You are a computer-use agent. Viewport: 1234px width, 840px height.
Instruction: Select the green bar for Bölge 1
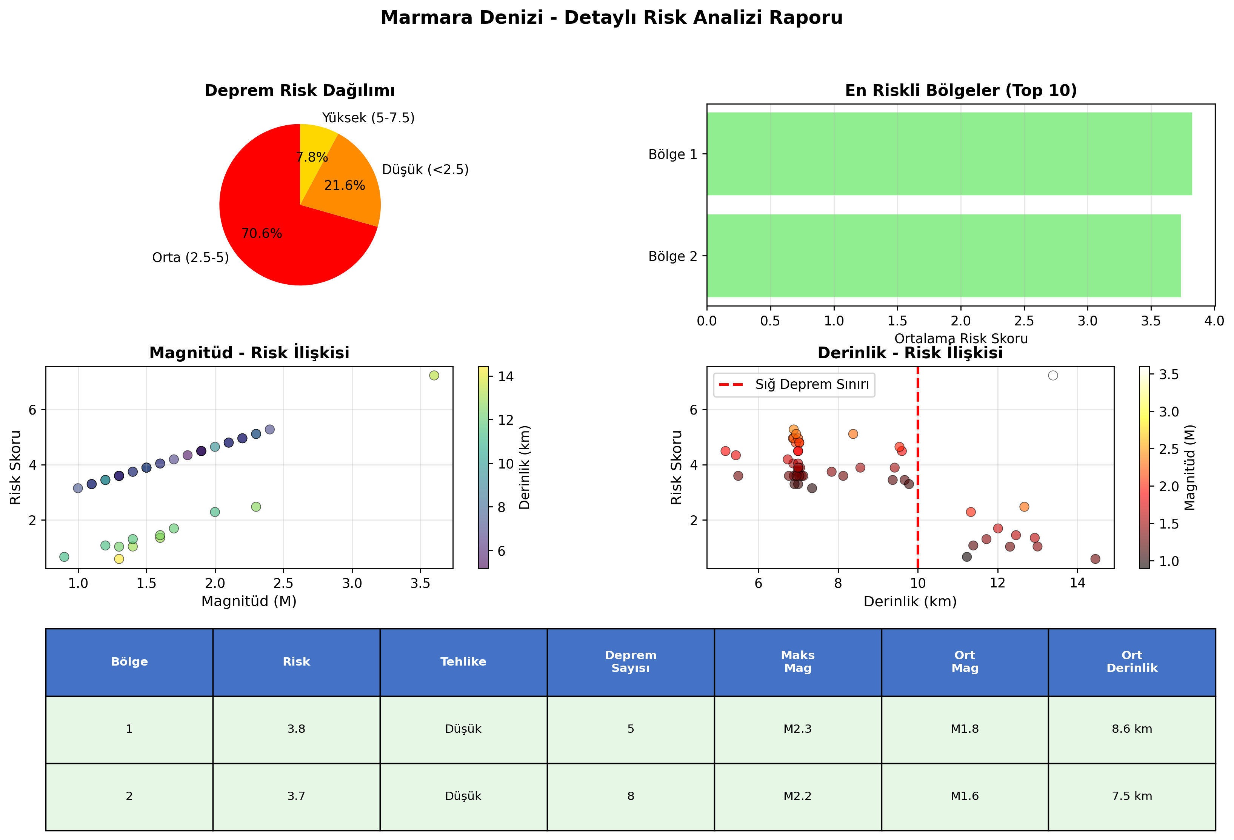click(x=949, y=154)
